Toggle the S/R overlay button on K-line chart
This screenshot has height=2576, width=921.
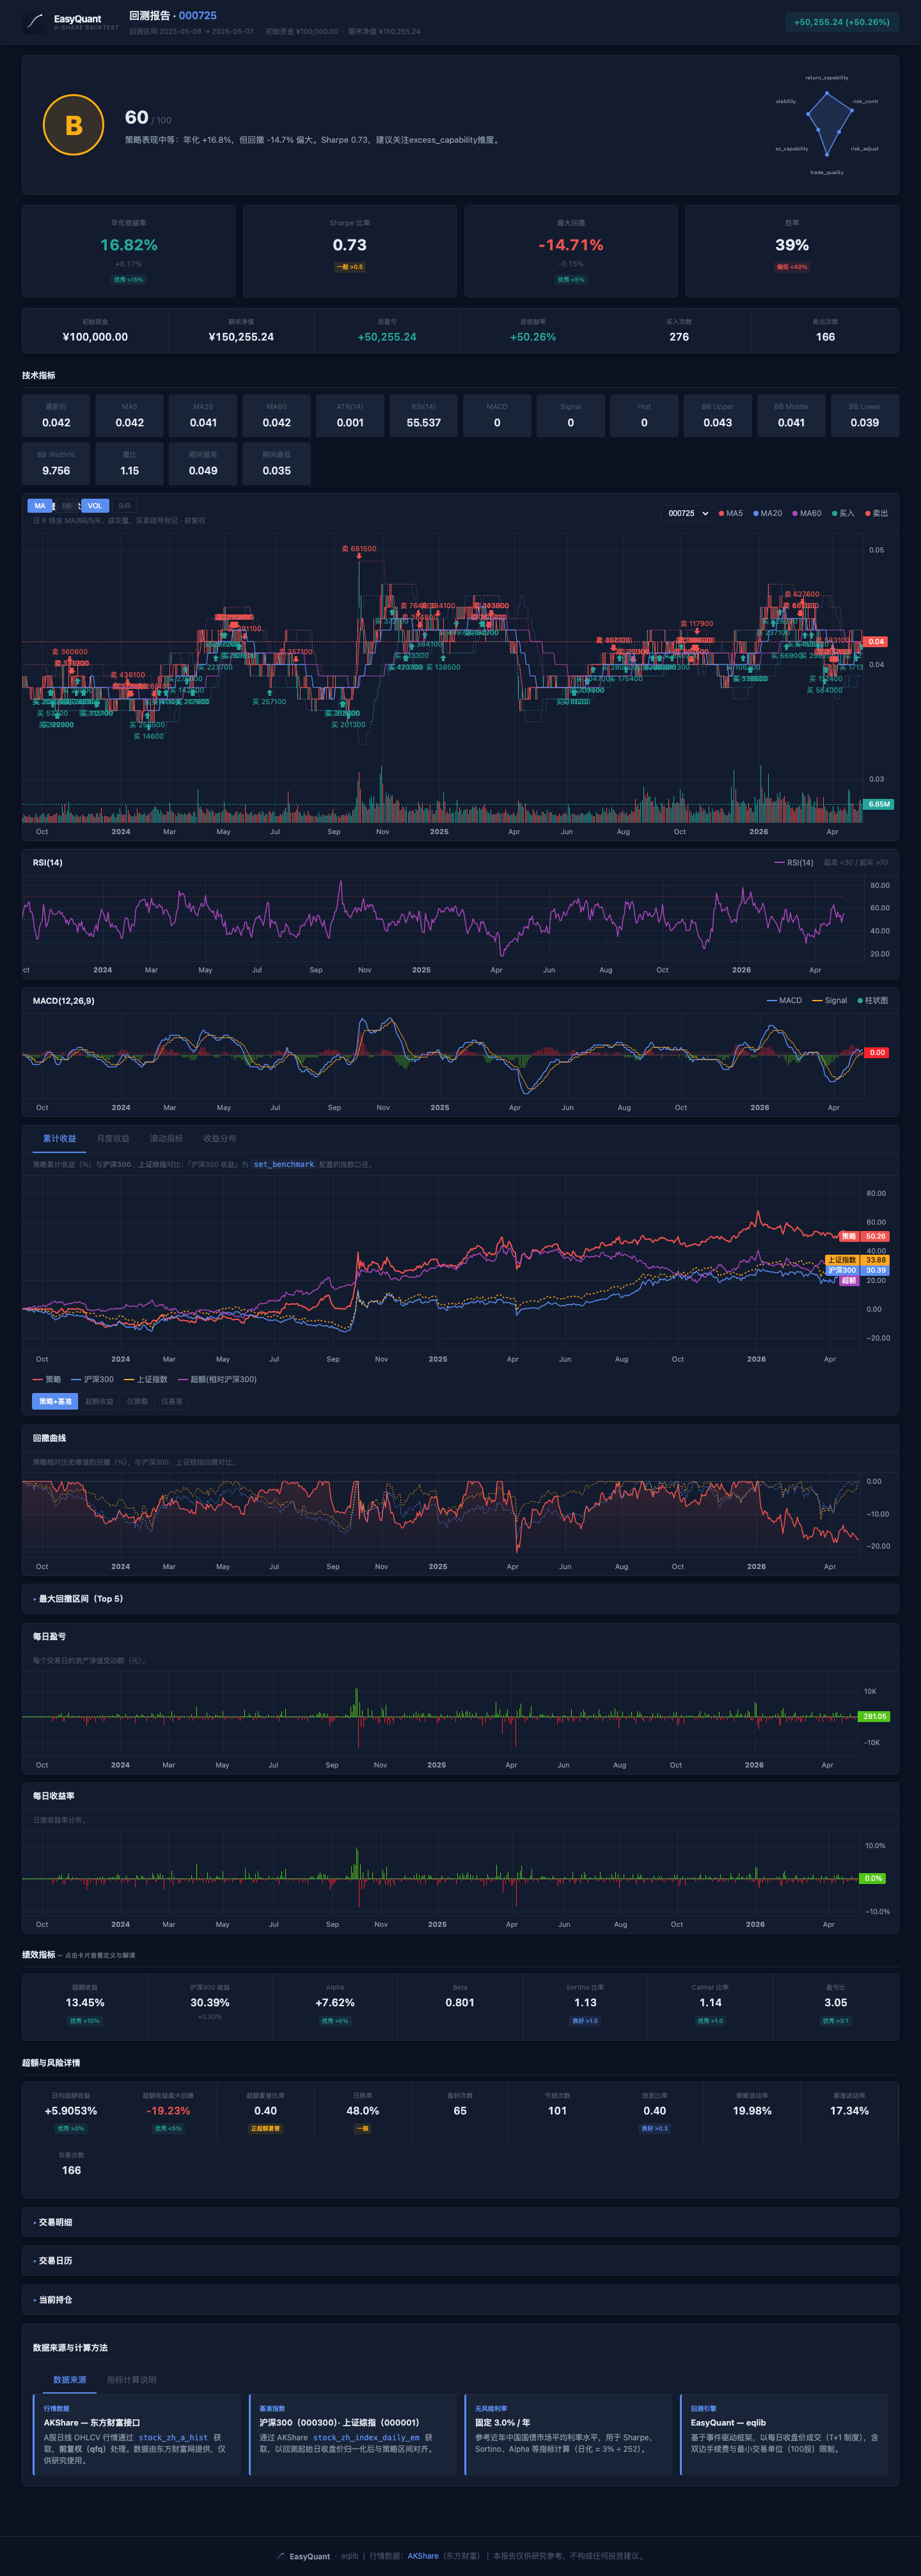125,506
